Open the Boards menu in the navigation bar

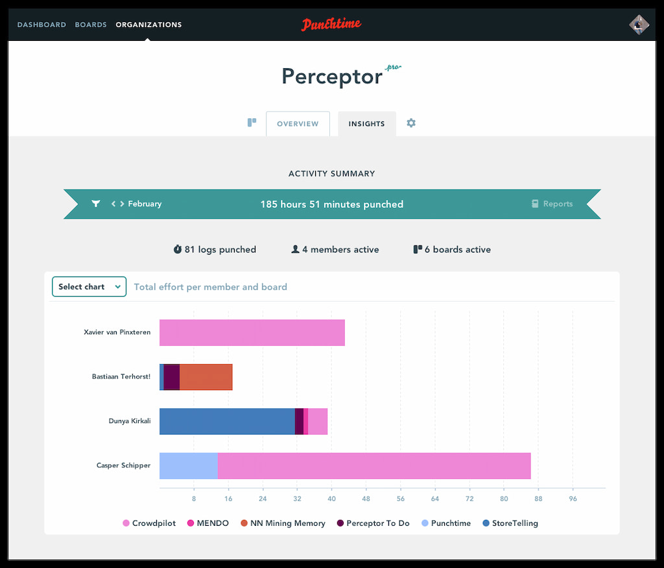click(91, 25)
